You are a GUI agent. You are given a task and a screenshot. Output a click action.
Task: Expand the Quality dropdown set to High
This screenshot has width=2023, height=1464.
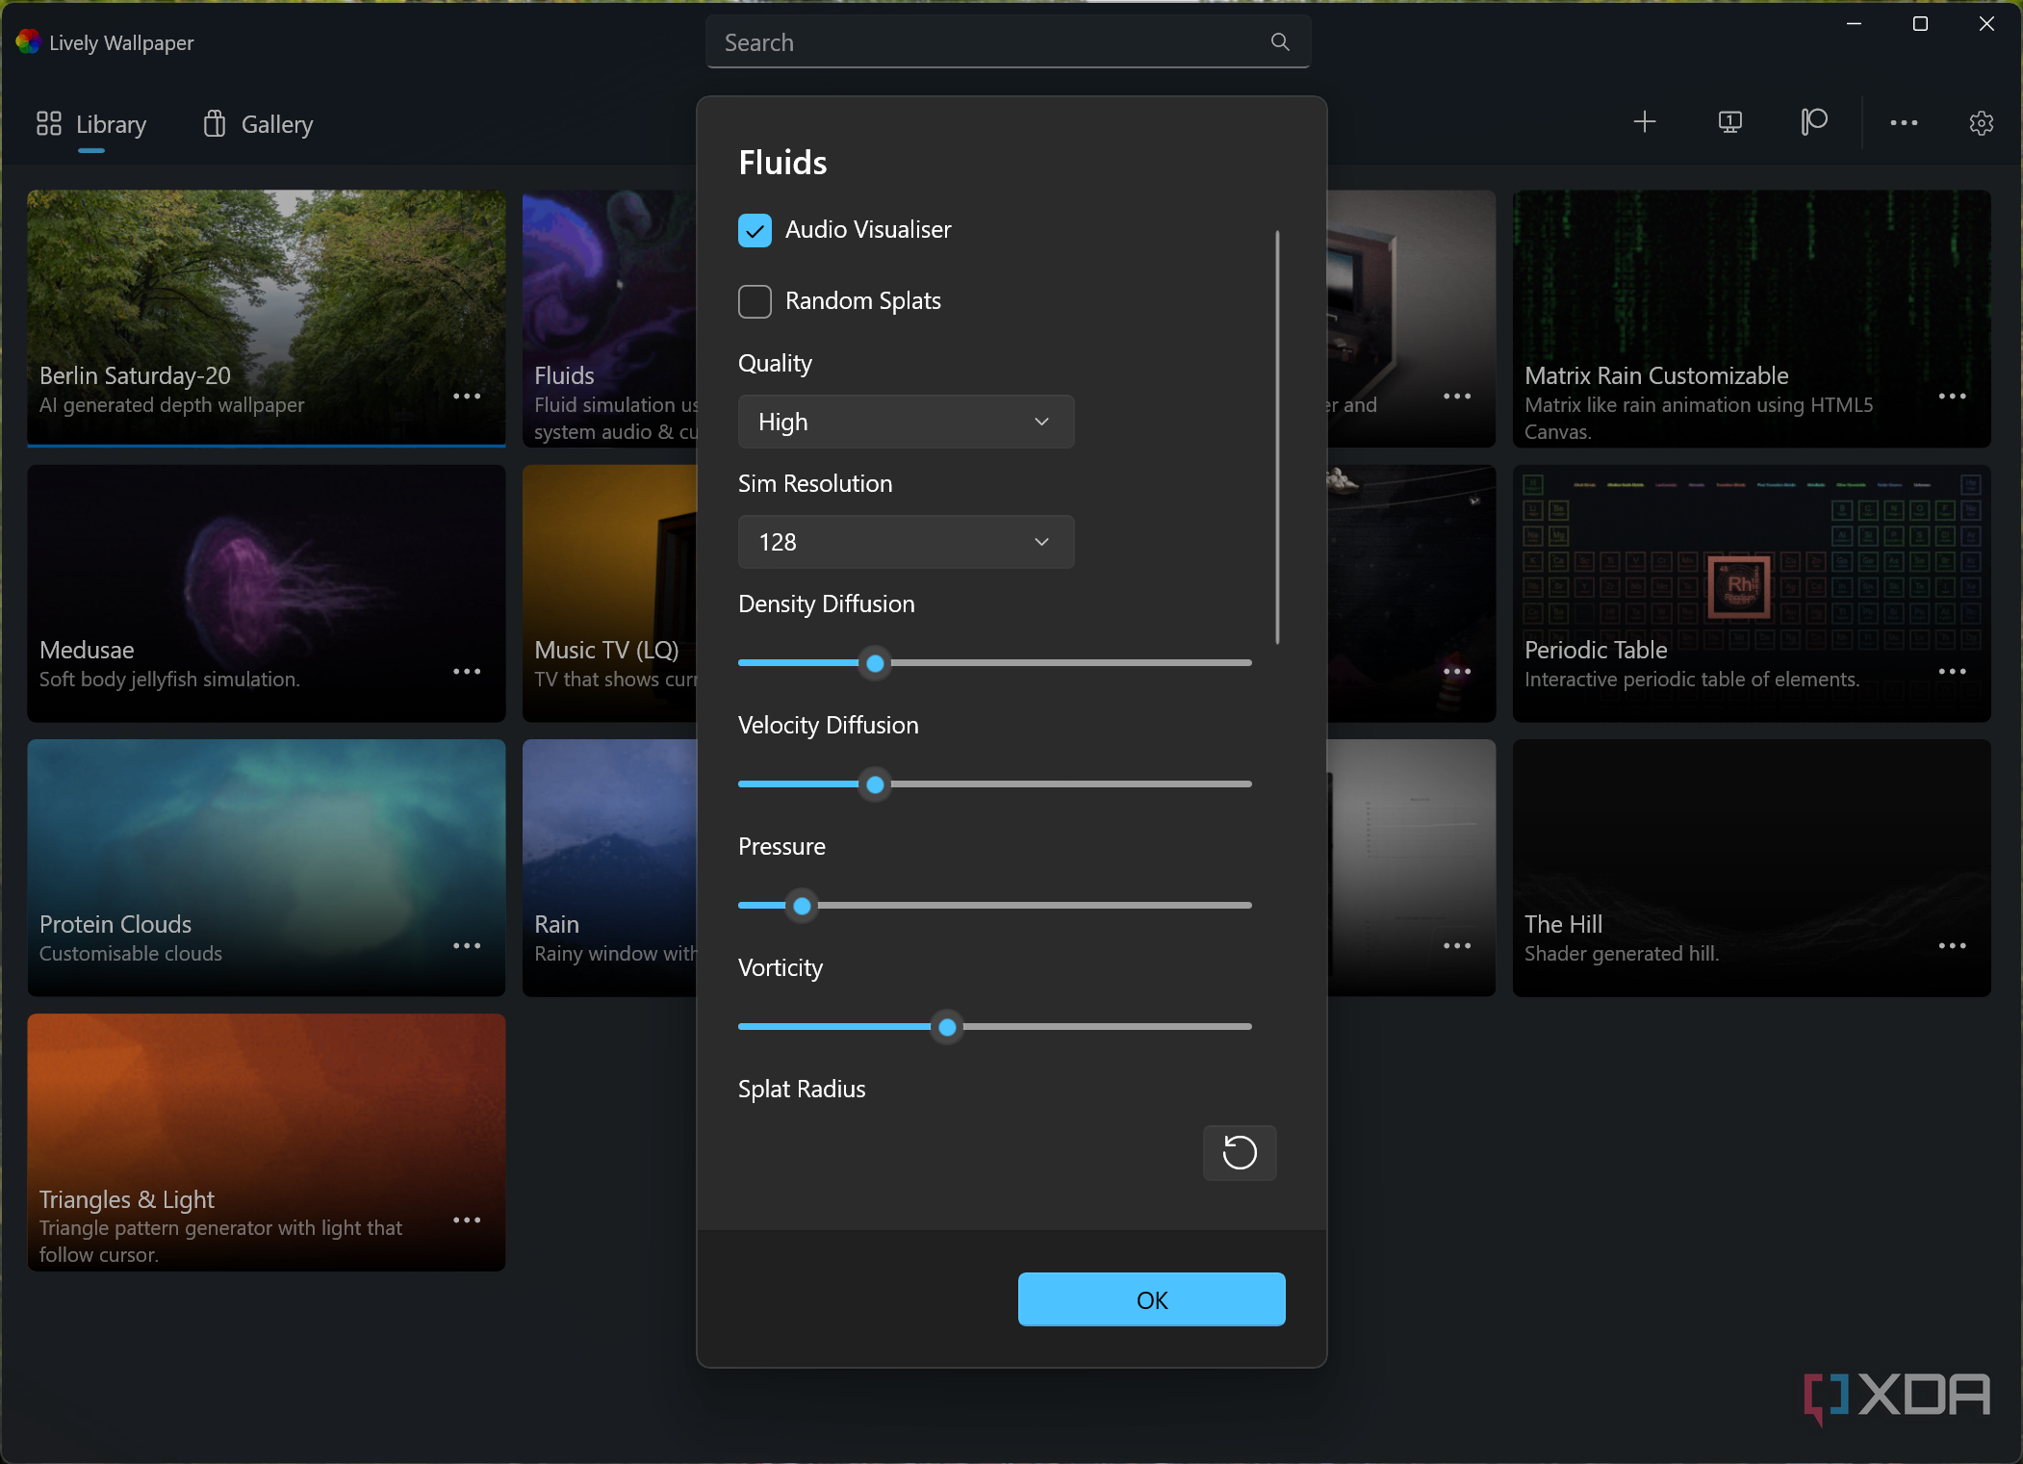tap(905, 422)
